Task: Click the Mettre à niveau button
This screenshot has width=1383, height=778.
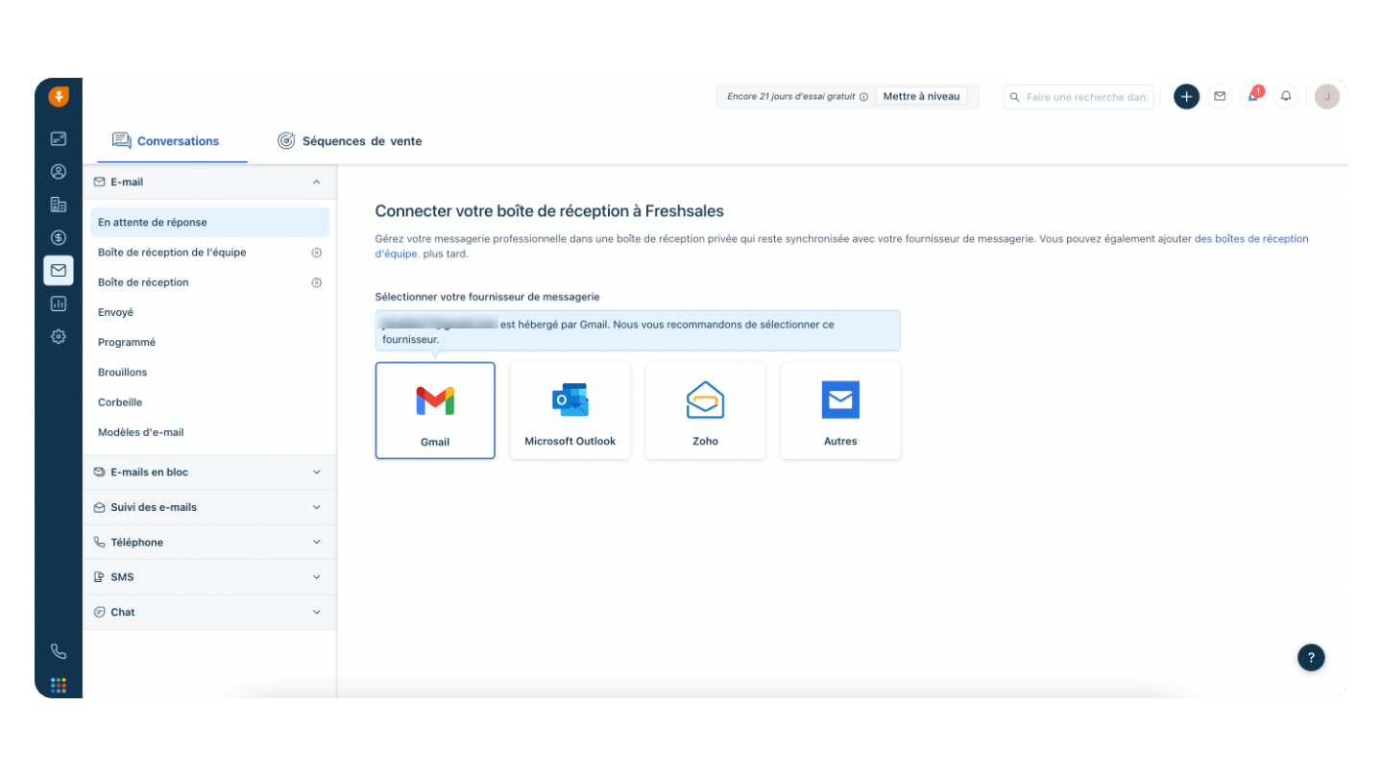Action: (921, 96)
